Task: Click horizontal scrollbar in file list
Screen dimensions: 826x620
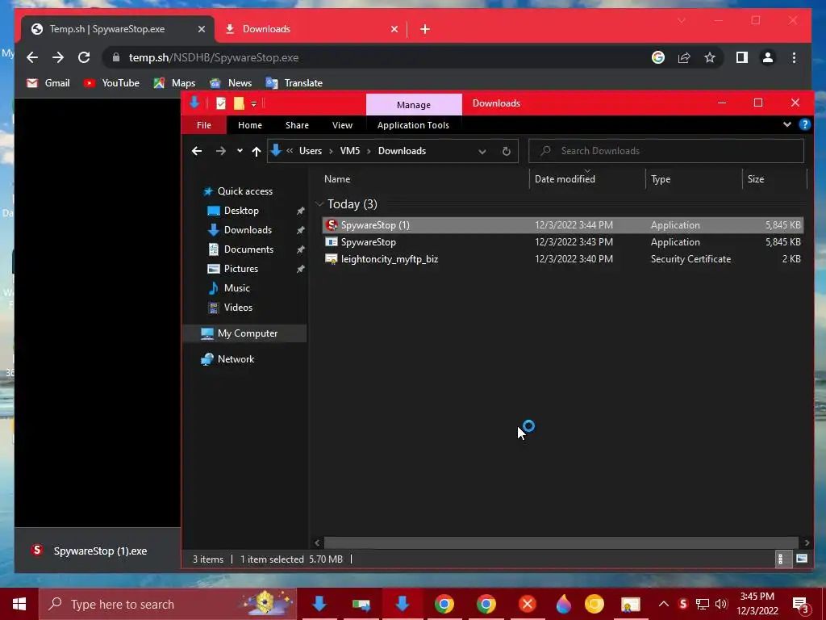Action: pyautogui.click(x=561, y=542)
